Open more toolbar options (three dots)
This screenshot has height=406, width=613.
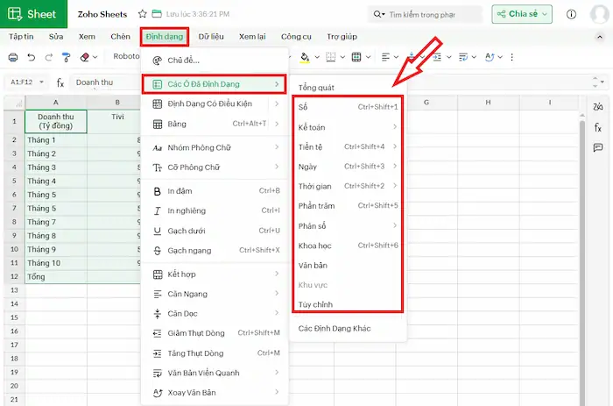511,57
